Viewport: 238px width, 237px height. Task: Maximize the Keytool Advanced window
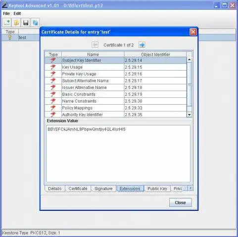tap(225, 5)
